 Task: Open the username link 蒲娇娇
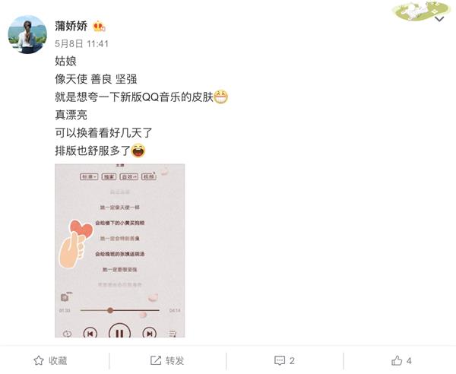71,26
